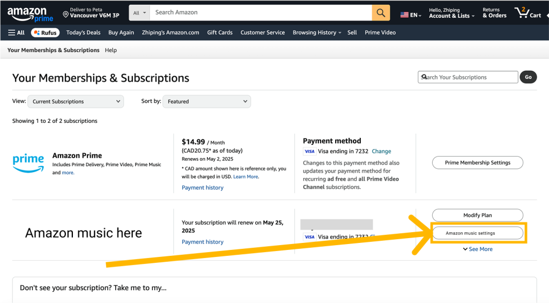Click Change next to Visa ending 7232
Viewport: 549px width, 303px height.
point(381,151)
